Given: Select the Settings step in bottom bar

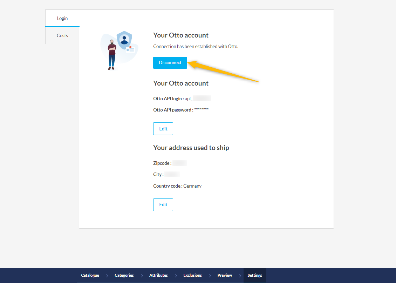Looking at the screenshot, I should tap(255, 275).
